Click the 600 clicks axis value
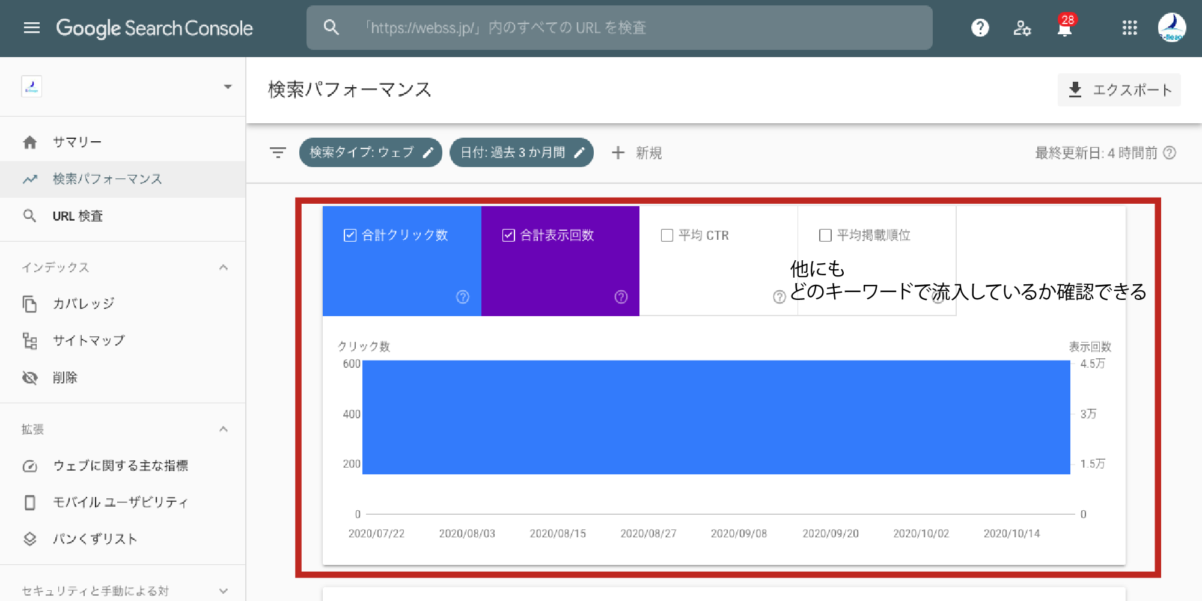This screenshot has width=1202, height=601. (x=352, y=364)
